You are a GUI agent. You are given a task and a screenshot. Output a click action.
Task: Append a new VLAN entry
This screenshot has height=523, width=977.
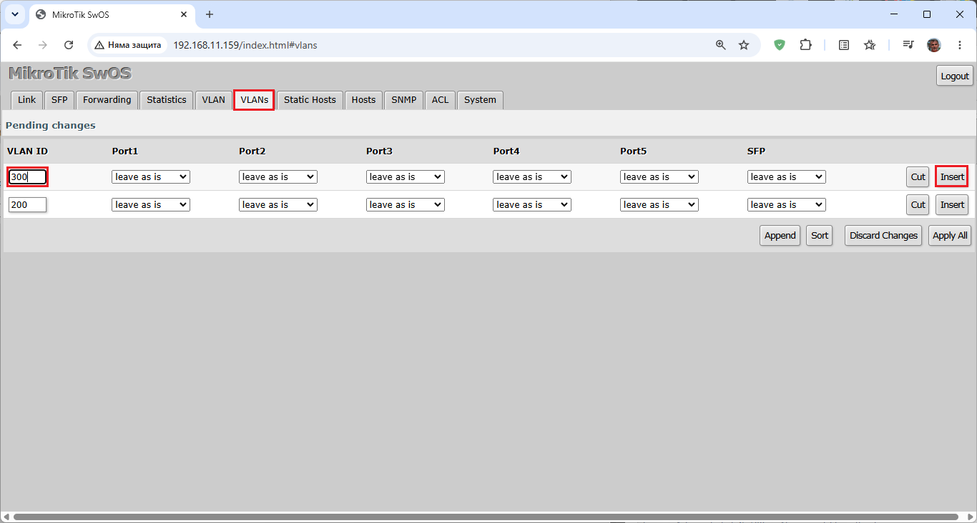click(780, 236)
